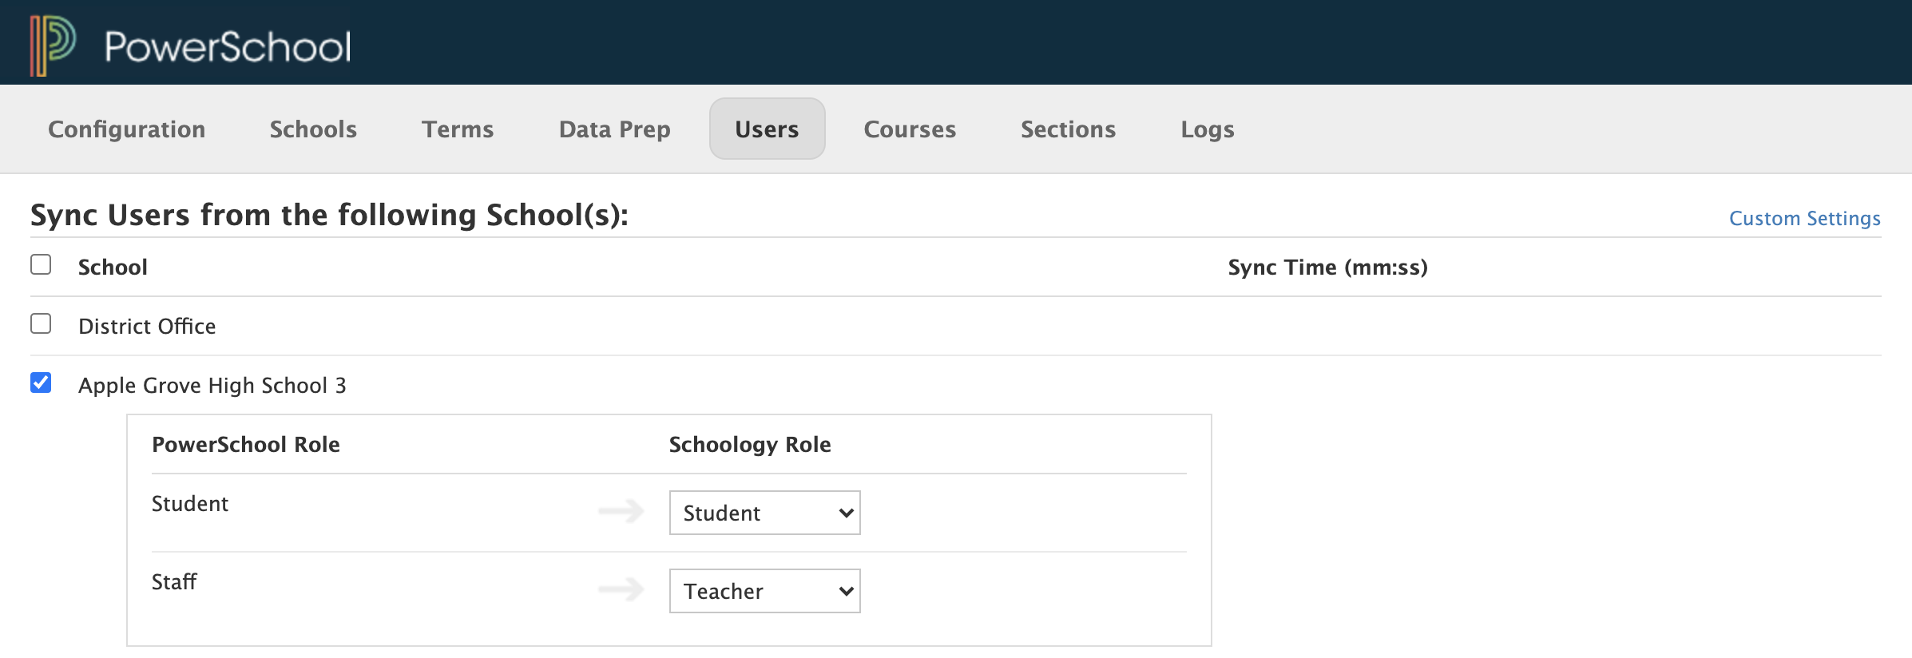Go to the Terms tab

tap(458, 129)
